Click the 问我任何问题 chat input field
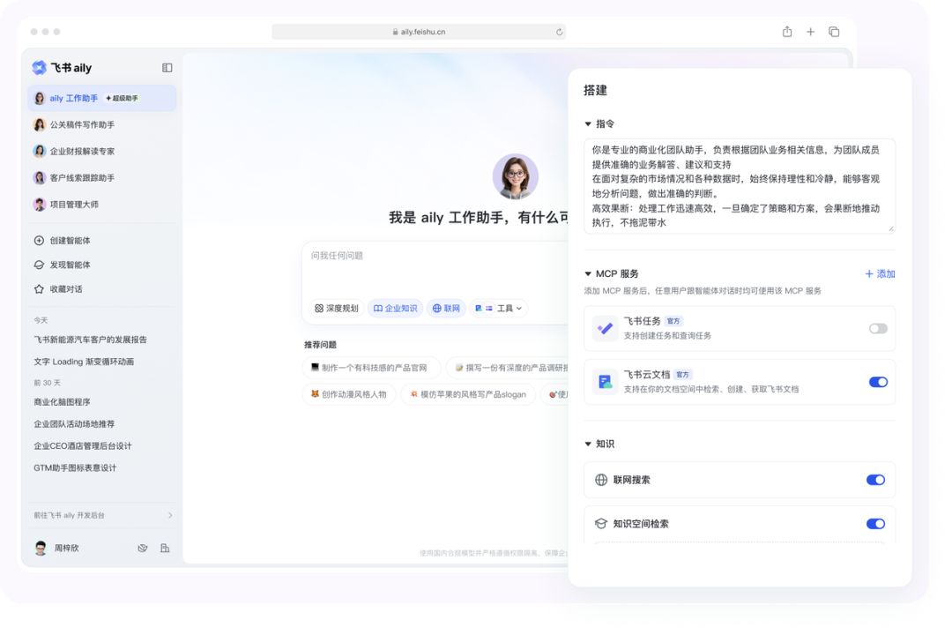Screen dimensions: 952x635 click(432, 265)
